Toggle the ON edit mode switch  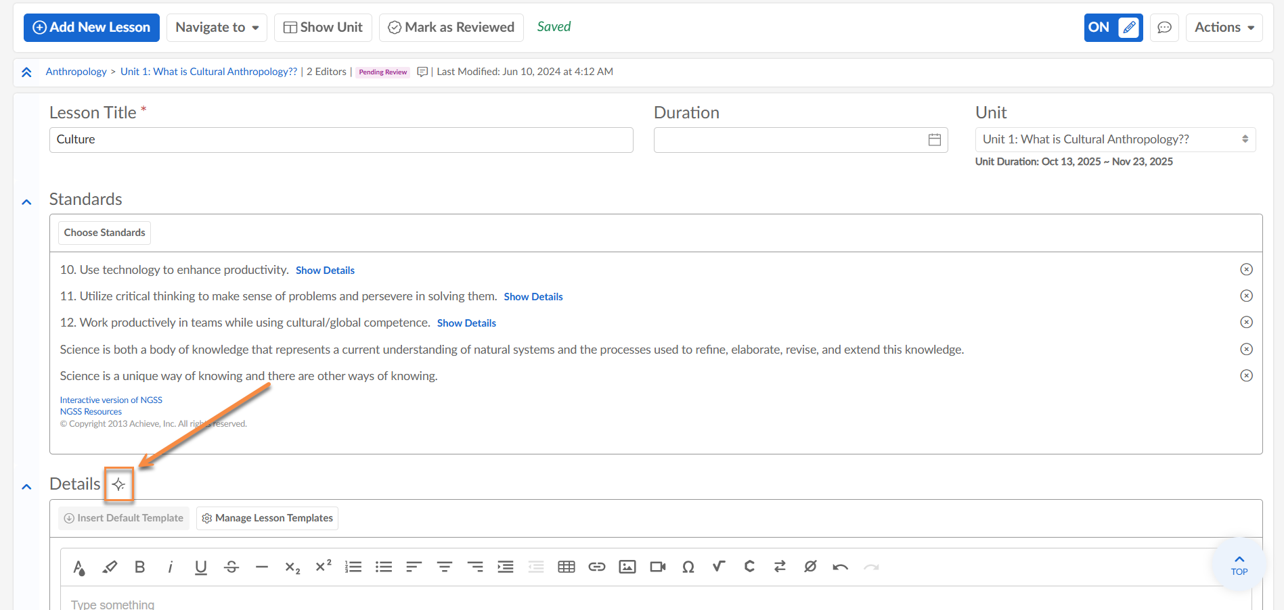pyautogui.click(x=1113, y=28)
